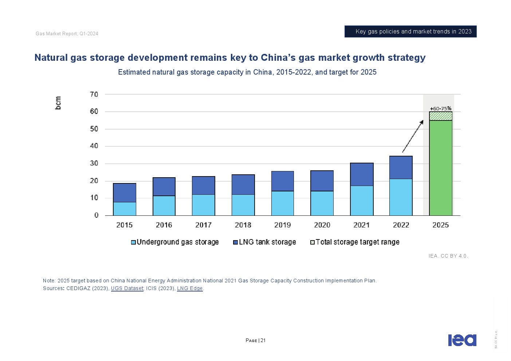Open the LNG Edge source link
Viewport: 511px width, 361px height.
[x=189, y=289]
